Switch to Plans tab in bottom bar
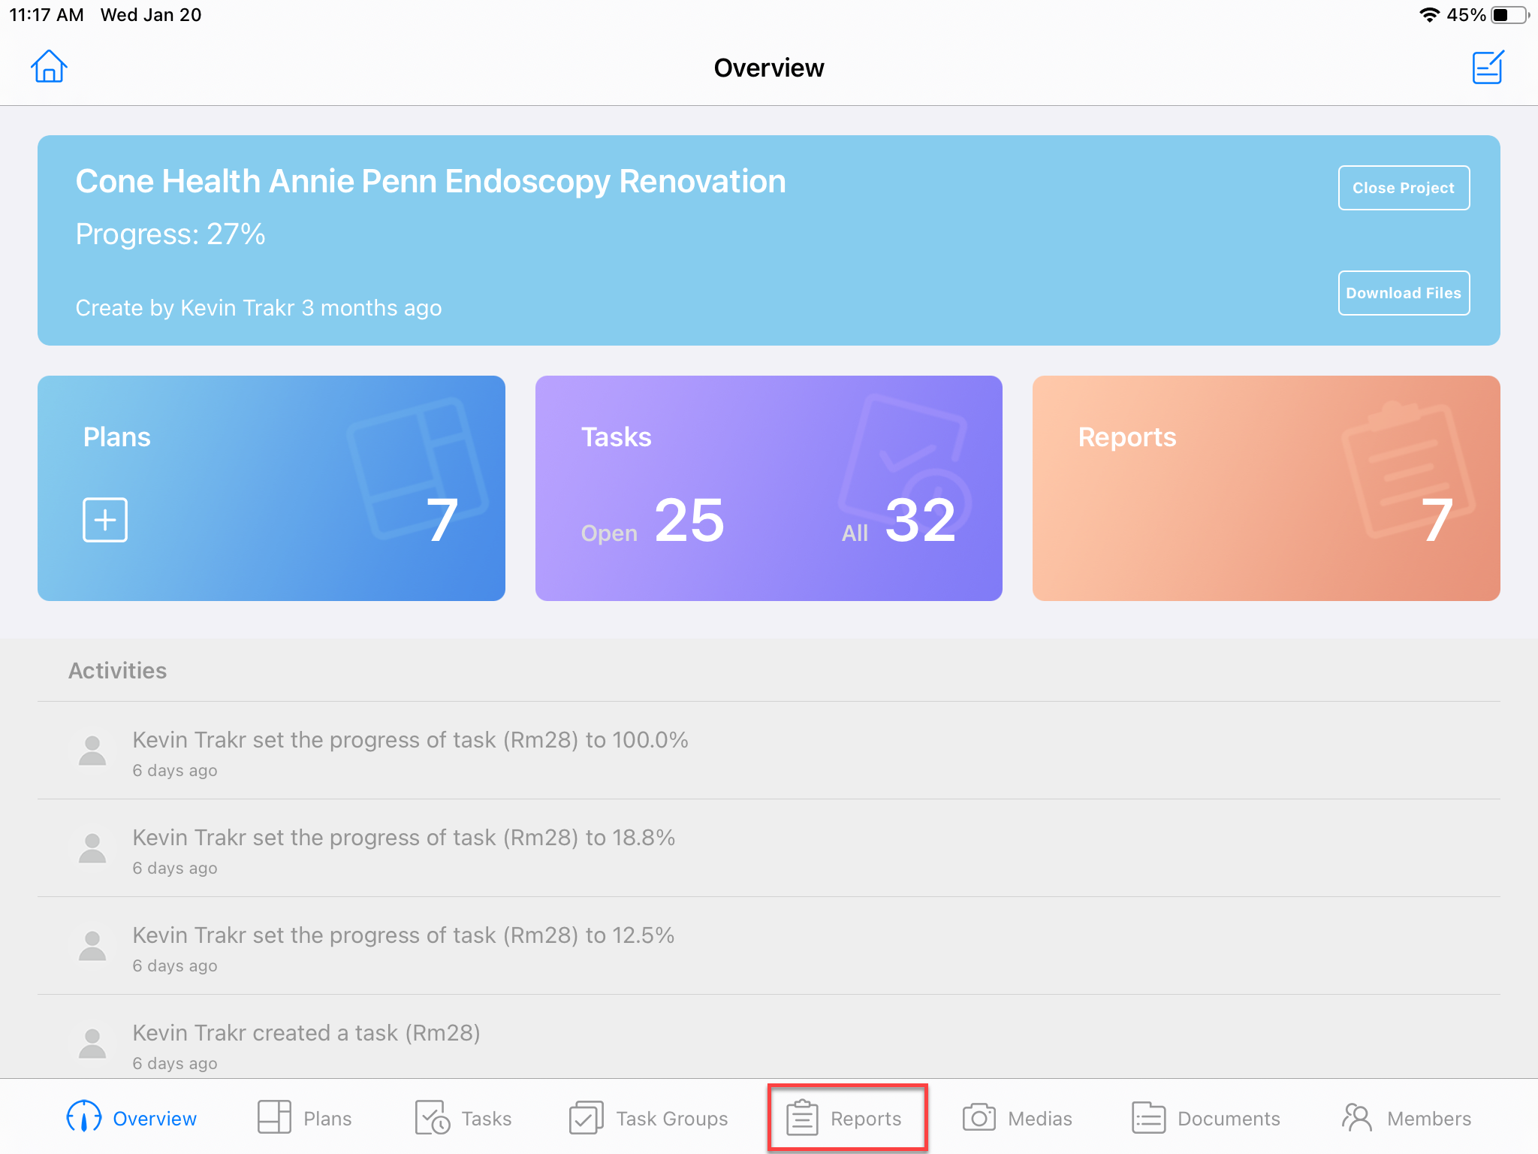This screenshot has width=1538, height=1154. (304, 1118)
